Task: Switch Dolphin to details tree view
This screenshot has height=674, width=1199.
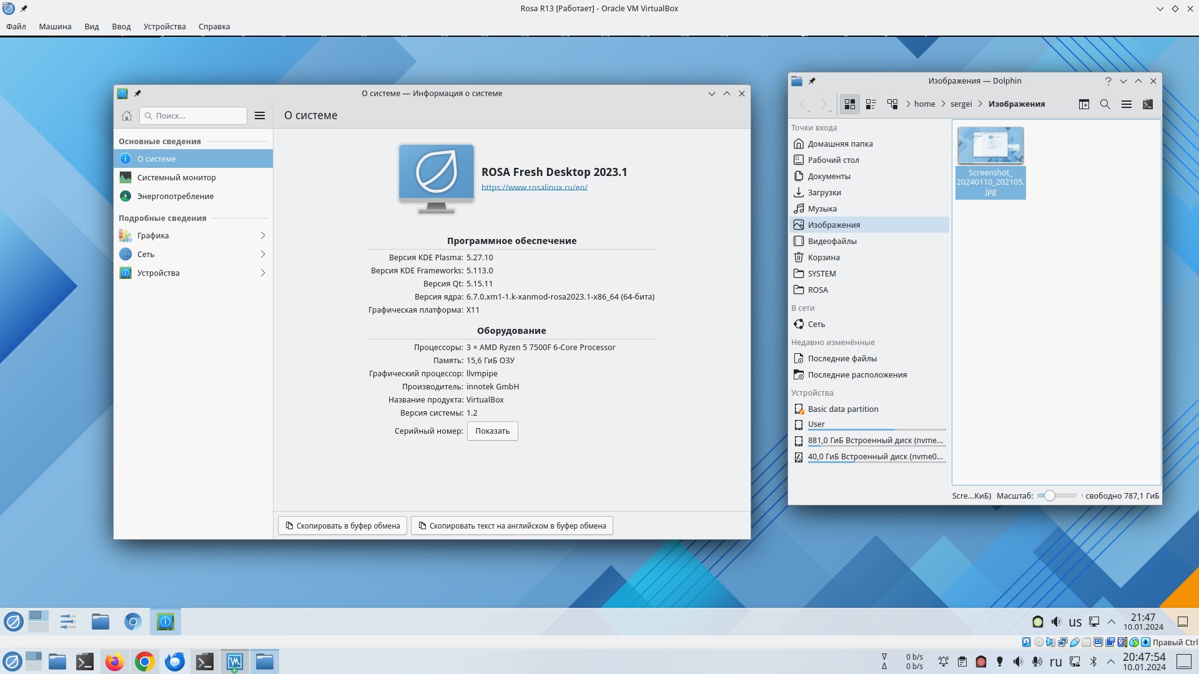Action: coord(892,104)
